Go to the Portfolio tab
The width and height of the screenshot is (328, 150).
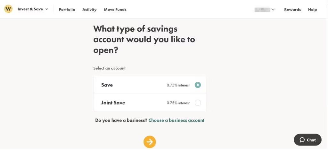[67, 10]
